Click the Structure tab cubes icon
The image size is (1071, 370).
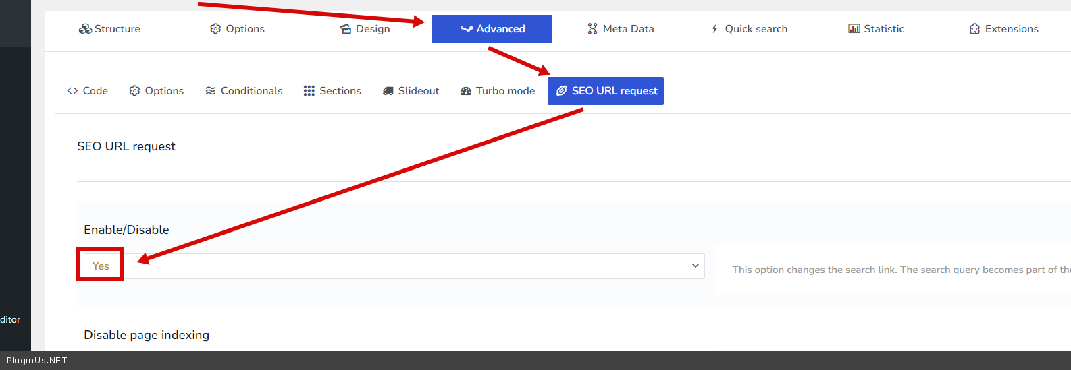(x=85, y=29)
